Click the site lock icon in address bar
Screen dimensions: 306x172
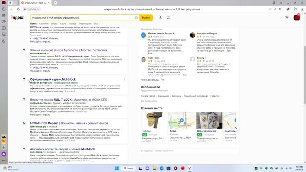coord(25,9)
